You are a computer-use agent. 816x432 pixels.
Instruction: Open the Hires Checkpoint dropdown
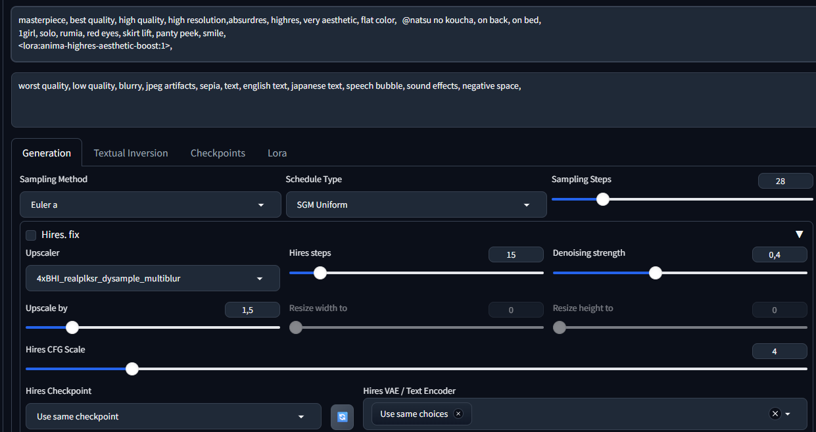[x=174, y=416]
